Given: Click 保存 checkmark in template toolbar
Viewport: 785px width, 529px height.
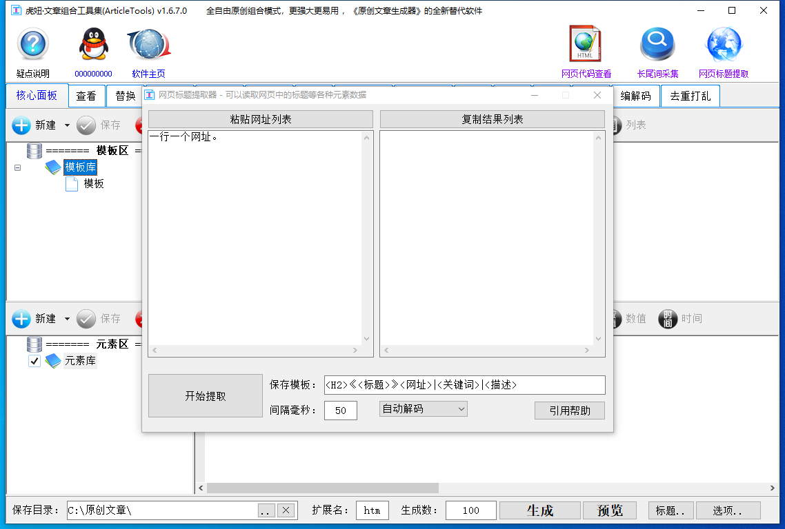Looking at the screenshot, I should [86, 125].
